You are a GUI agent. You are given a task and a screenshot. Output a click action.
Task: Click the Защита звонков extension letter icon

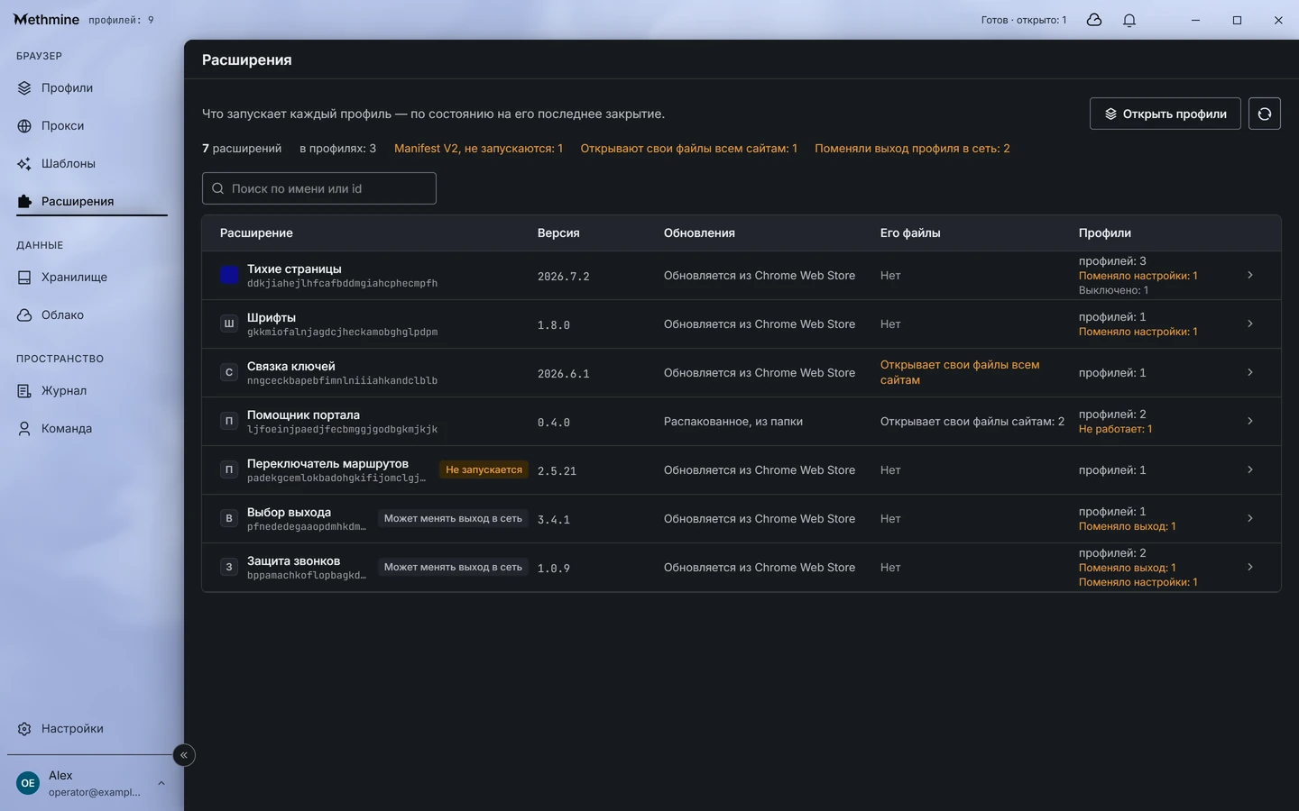click(229, 568)
